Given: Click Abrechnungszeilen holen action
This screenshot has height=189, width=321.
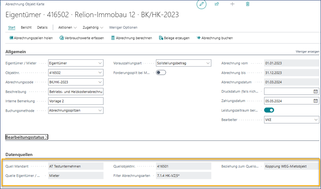Looking at the screenshot, I should [31, 38].
